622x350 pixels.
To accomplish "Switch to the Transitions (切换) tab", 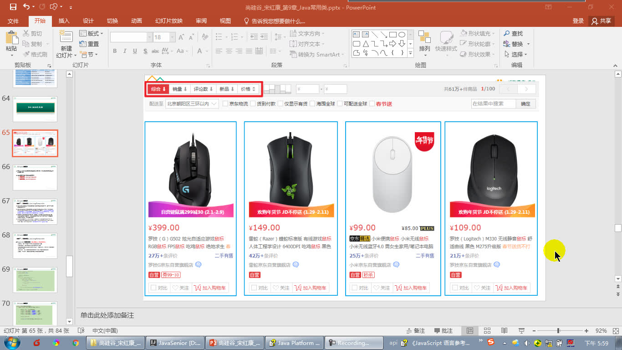I will tap(112, 21).
